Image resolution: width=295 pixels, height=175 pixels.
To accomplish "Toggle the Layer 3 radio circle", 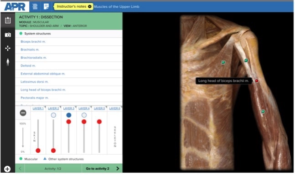I will coord(69,115).
